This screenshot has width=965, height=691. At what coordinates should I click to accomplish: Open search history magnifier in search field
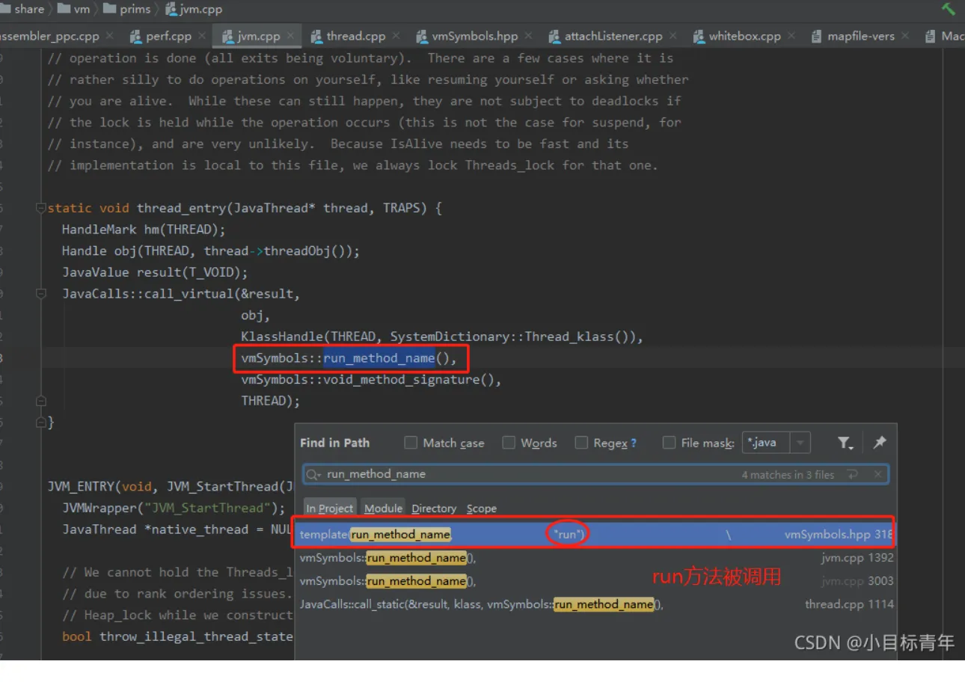point(313,474)
